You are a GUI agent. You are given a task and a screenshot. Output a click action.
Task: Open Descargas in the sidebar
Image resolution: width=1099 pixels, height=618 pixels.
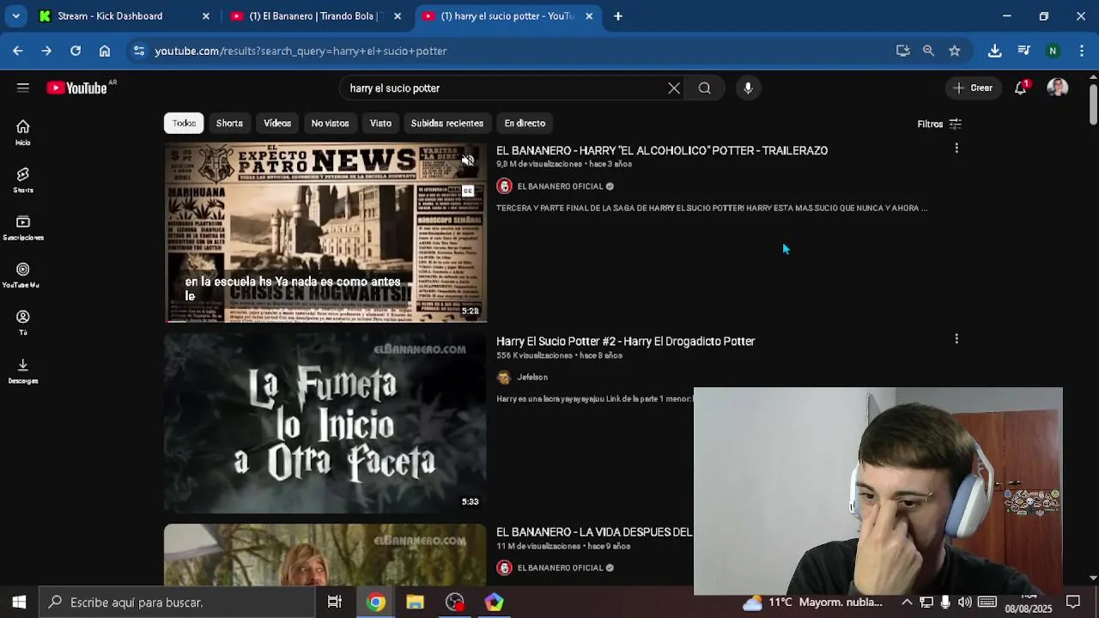pos(23,371)
